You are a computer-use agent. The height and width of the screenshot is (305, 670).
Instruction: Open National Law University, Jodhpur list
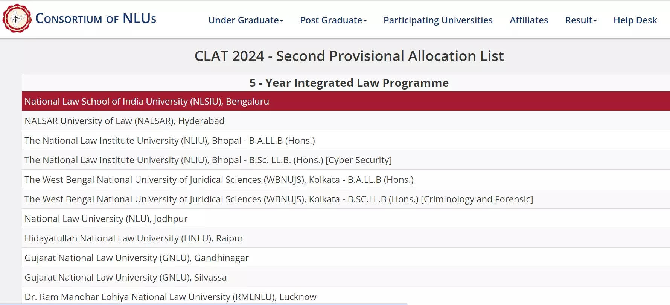346,219
